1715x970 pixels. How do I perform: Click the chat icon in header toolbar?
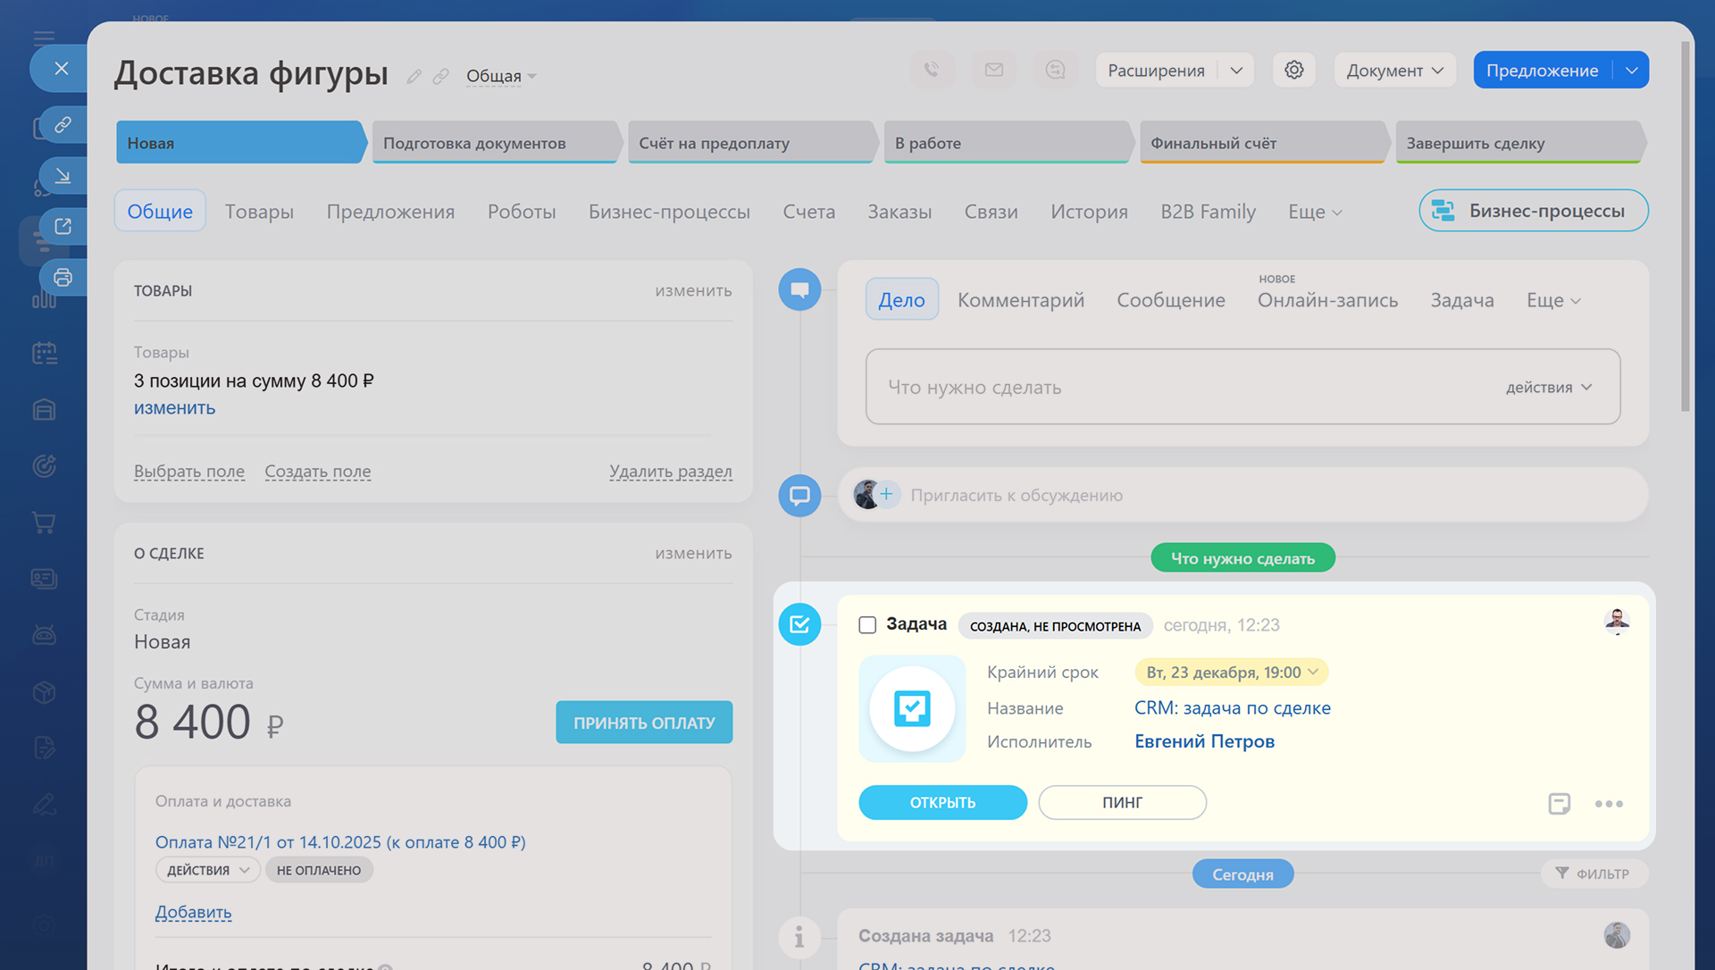click(x=1055, y=70)
